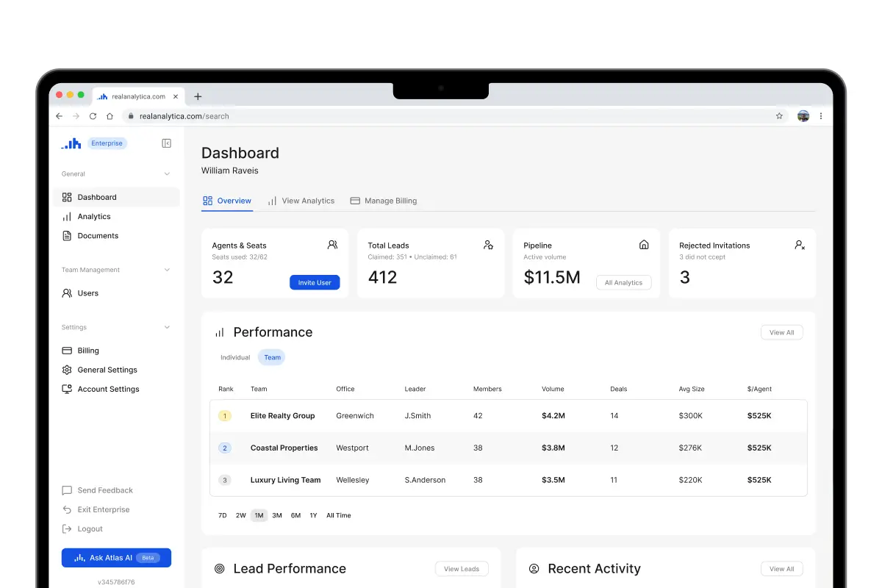Collapse the sidebar using the panel icon
882x588 pixels.
[166, 143]
